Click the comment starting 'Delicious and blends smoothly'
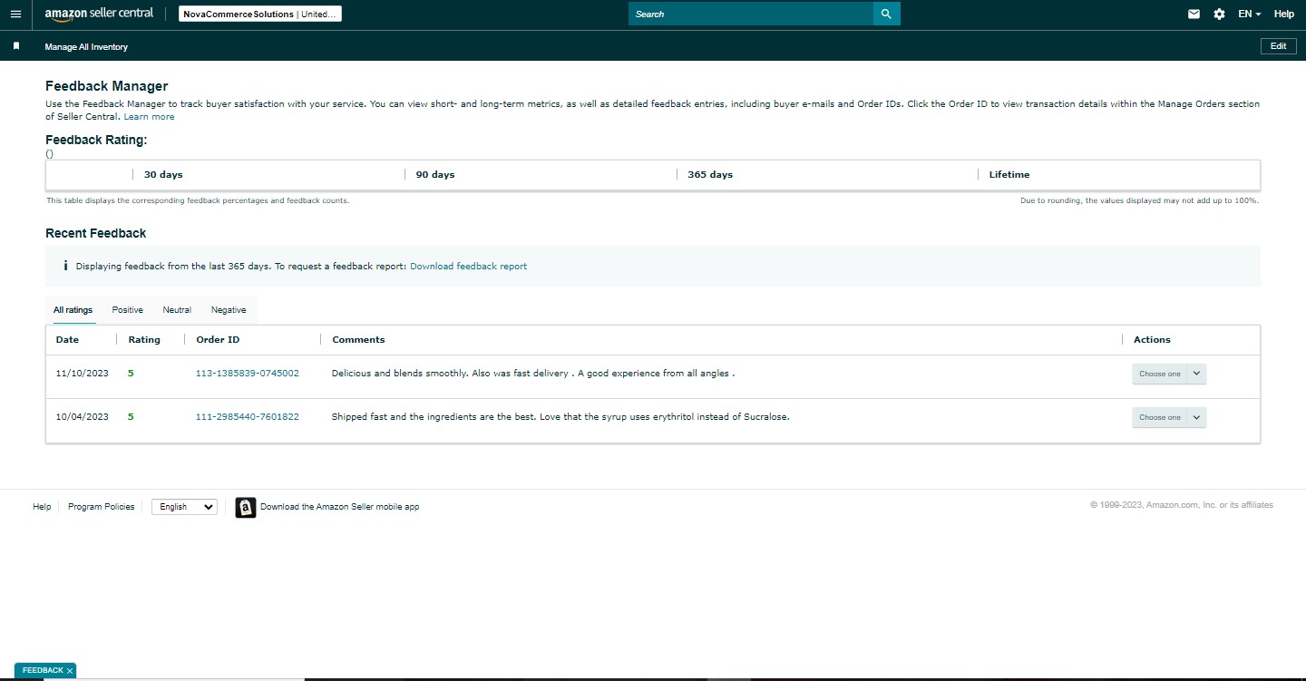Viewport: 1306px width, 681px height. click(533, 374)
